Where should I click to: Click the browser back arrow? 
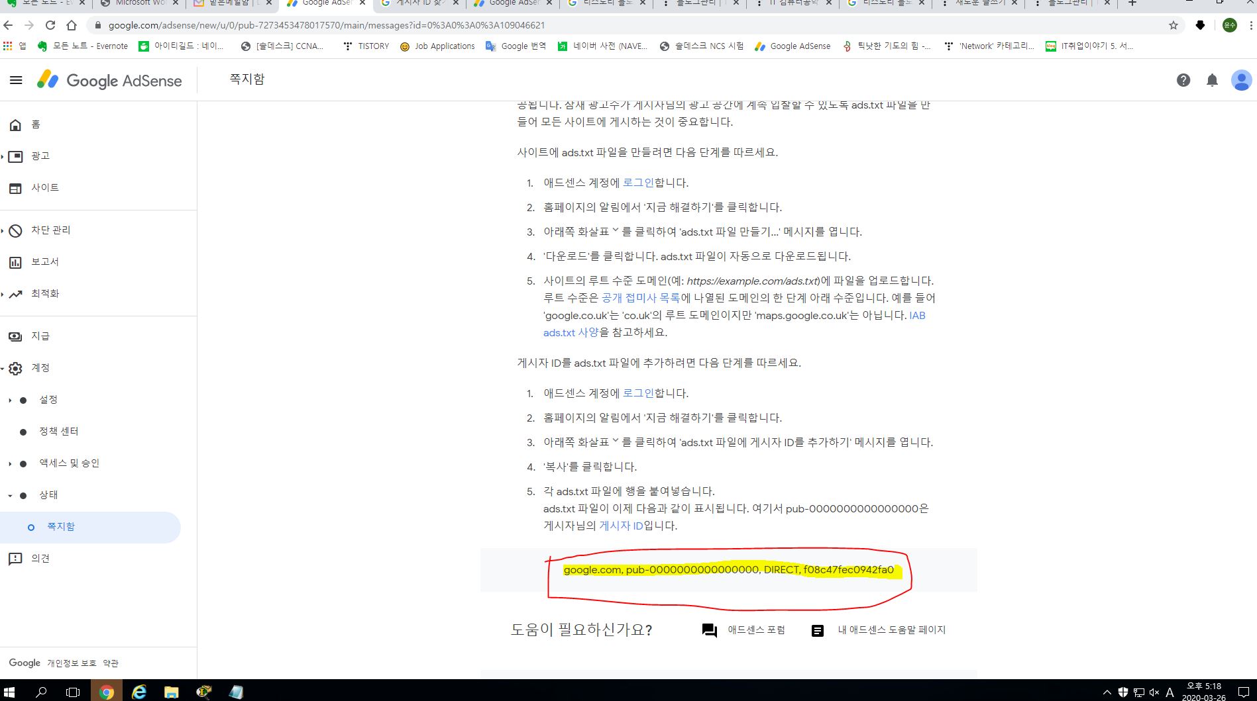pyautogui.click(x=8, y=25)
